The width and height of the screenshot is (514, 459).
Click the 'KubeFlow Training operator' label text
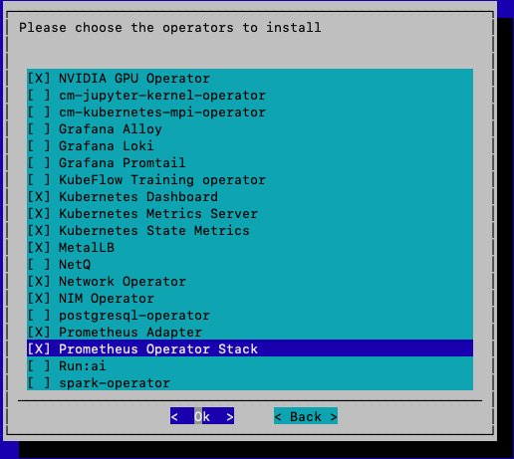162,180
